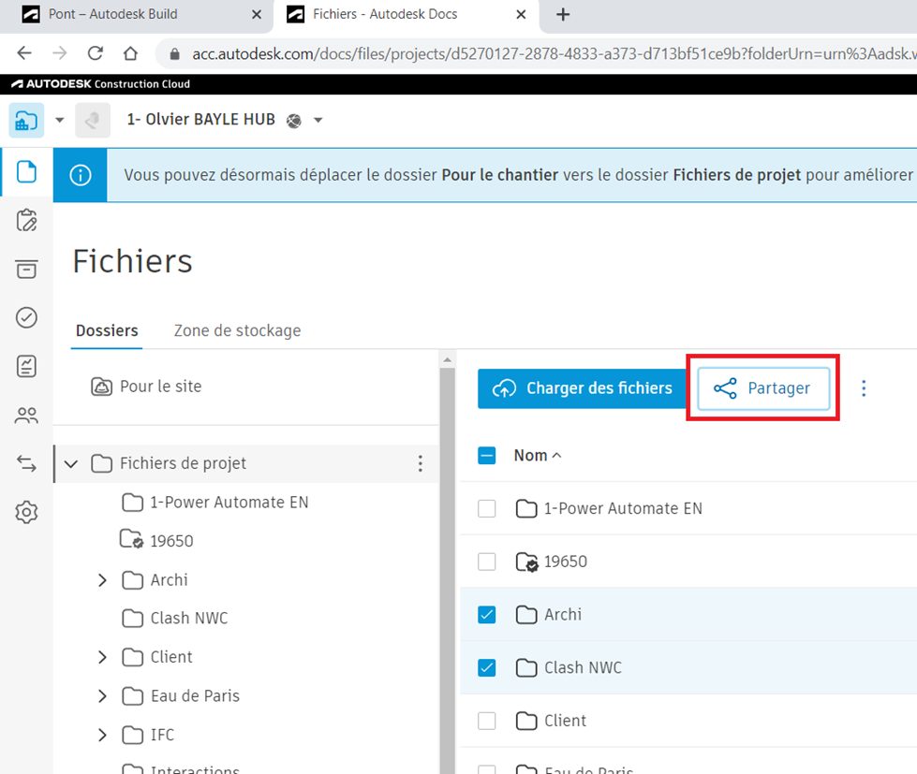Click the Archi folder icon in file list
917x774 pixels.
(526, 615)
